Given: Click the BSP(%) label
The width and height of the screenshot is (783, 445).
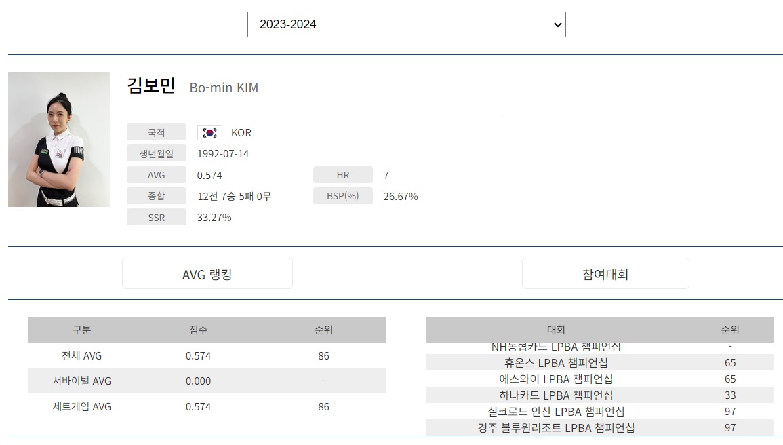Looking at the screenshot, I should [343, 196].
